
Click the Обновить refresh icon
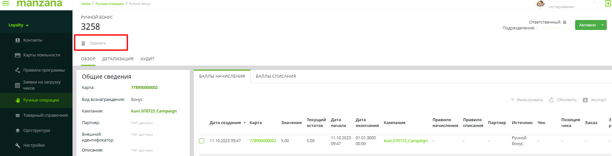click(551, 100)
